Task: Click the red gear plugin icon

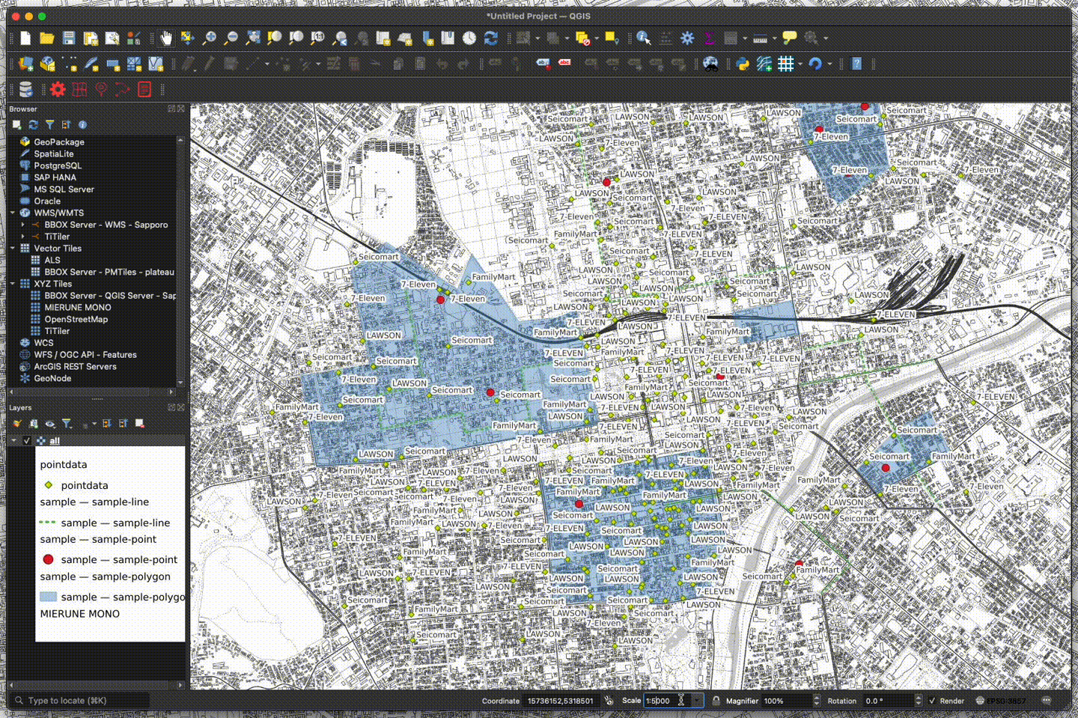Action: point(58,90)
